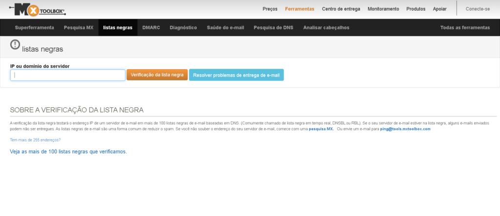Screen dimensions: 500x216
Task: Select the listas negras tab
Action: coord(118,28)
